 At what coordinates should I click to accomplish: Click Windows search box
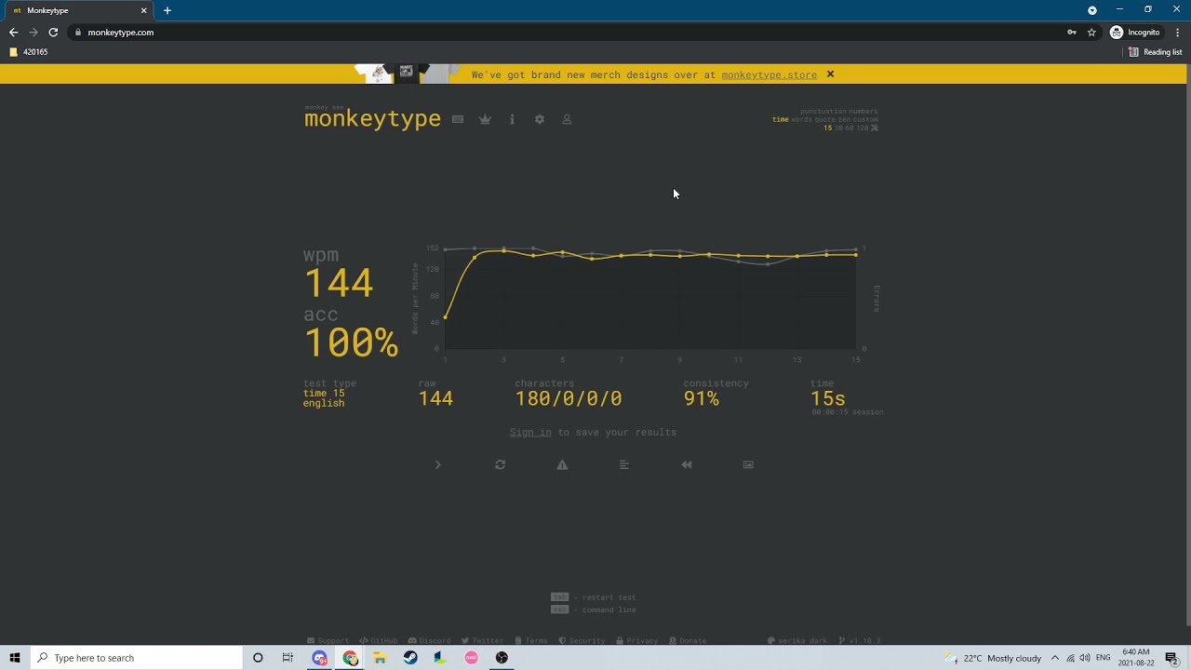click(136, 658)
